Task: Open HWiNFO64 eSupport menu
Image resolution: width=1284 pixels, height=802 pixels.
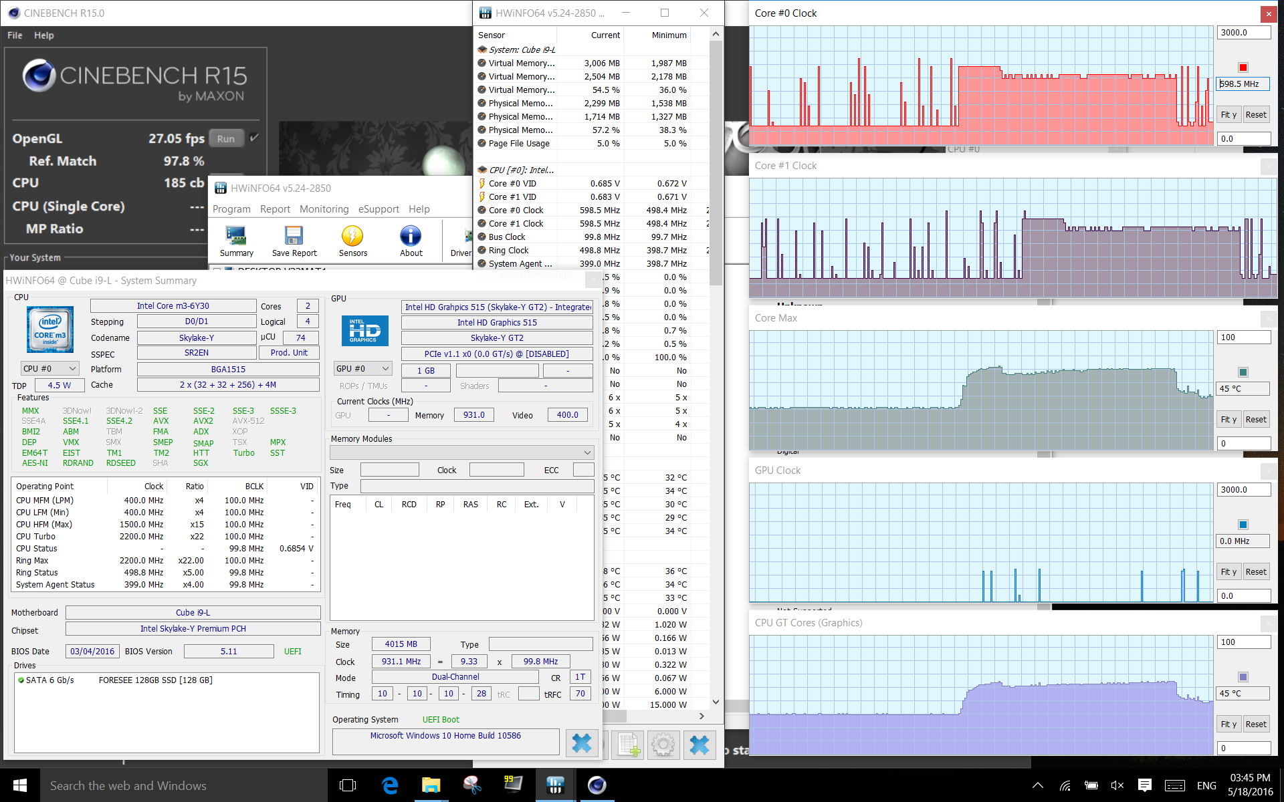Action: coord(379,209)
